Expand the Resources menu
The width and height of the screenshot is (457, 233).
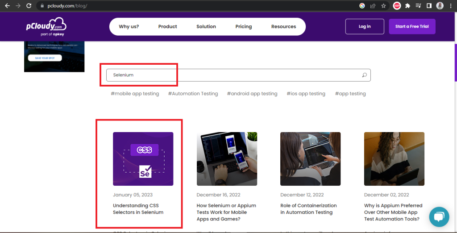(283, 26)
